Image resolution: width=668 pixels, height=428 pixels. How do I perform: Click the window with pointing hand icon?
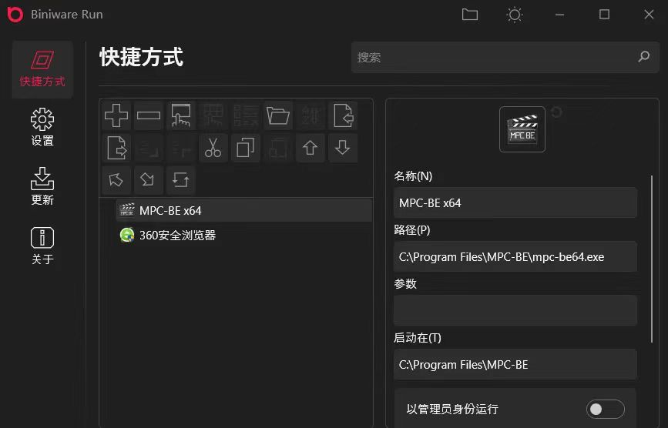click(180, 115)
